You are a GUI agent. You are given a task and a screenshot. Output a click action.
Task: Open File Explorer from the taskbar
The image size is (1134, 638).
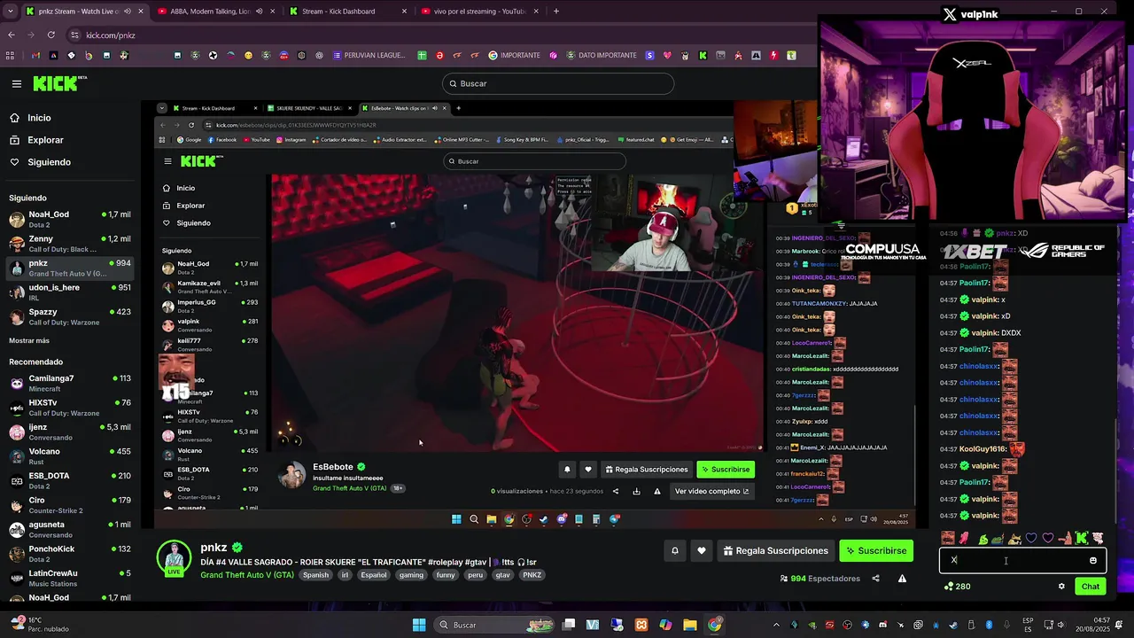(689, 625)
